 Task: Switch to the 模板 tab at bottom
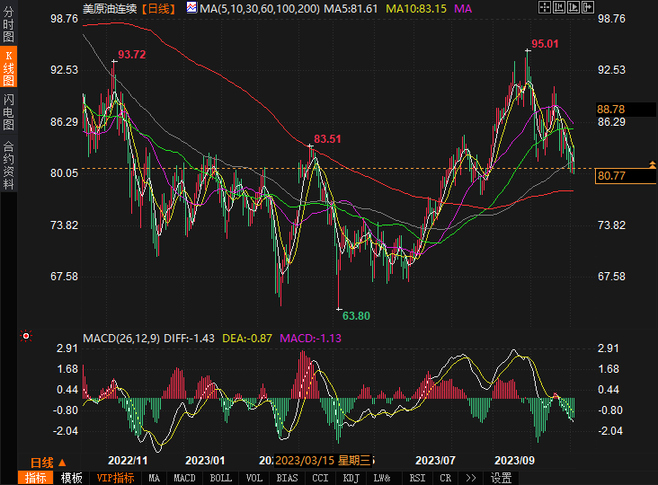point(71,478)
